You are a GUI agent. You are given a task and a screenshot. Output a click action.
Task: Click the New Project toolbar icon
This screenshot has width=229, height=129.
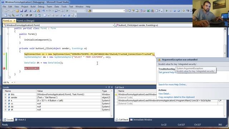[x=6, y=11]
